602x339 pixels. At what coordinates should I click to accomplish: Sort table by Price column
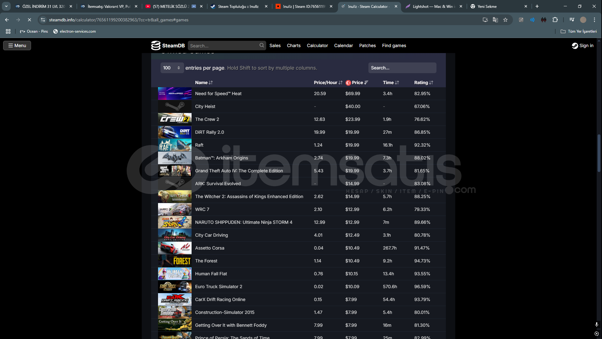(357, 83)
